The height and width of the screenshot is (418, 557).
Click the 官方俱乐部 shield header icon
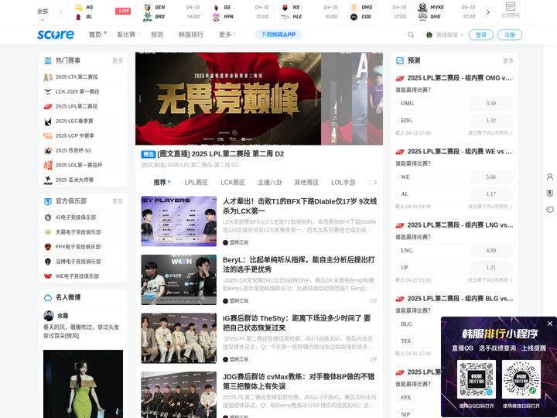click(x=48, y=201)
